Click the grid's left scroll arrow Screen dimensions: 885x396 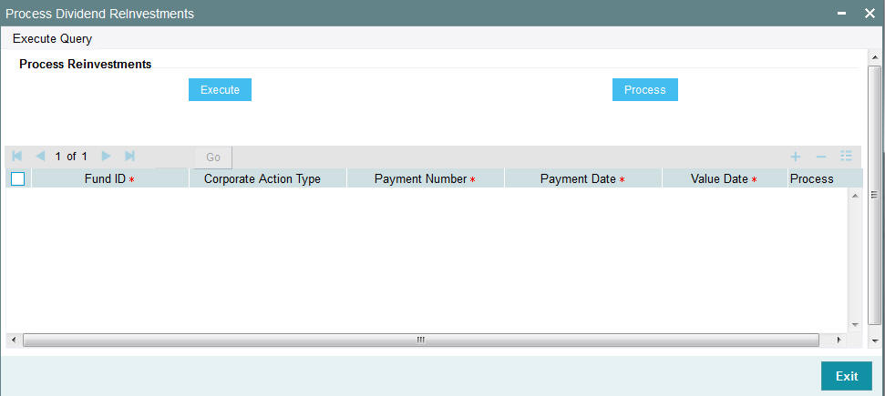(x=14, y=340)
